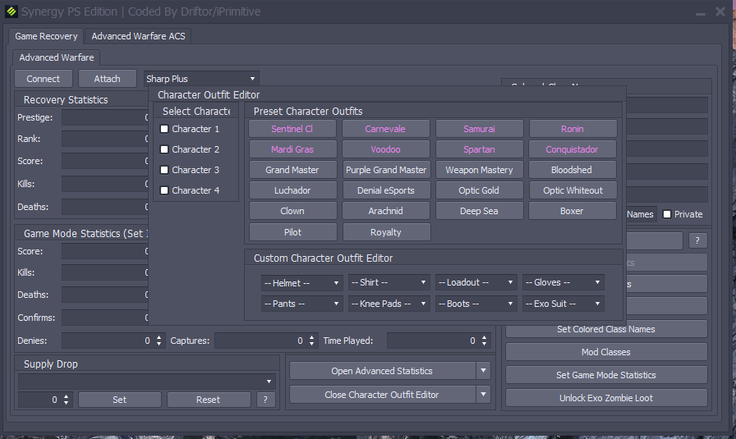Open the Shirt dropdown
Viewport: 736px width, 439px height.
tap(389, 282)
